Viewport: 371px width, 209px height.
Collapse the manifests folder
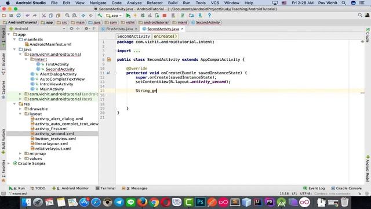click(14, 39)
